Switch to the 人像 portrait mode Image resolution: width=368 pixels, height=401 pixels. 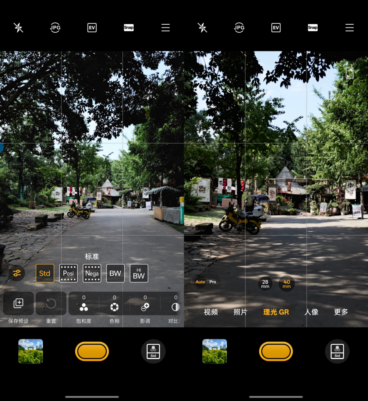pyautogui.click(x=311, y=312)
